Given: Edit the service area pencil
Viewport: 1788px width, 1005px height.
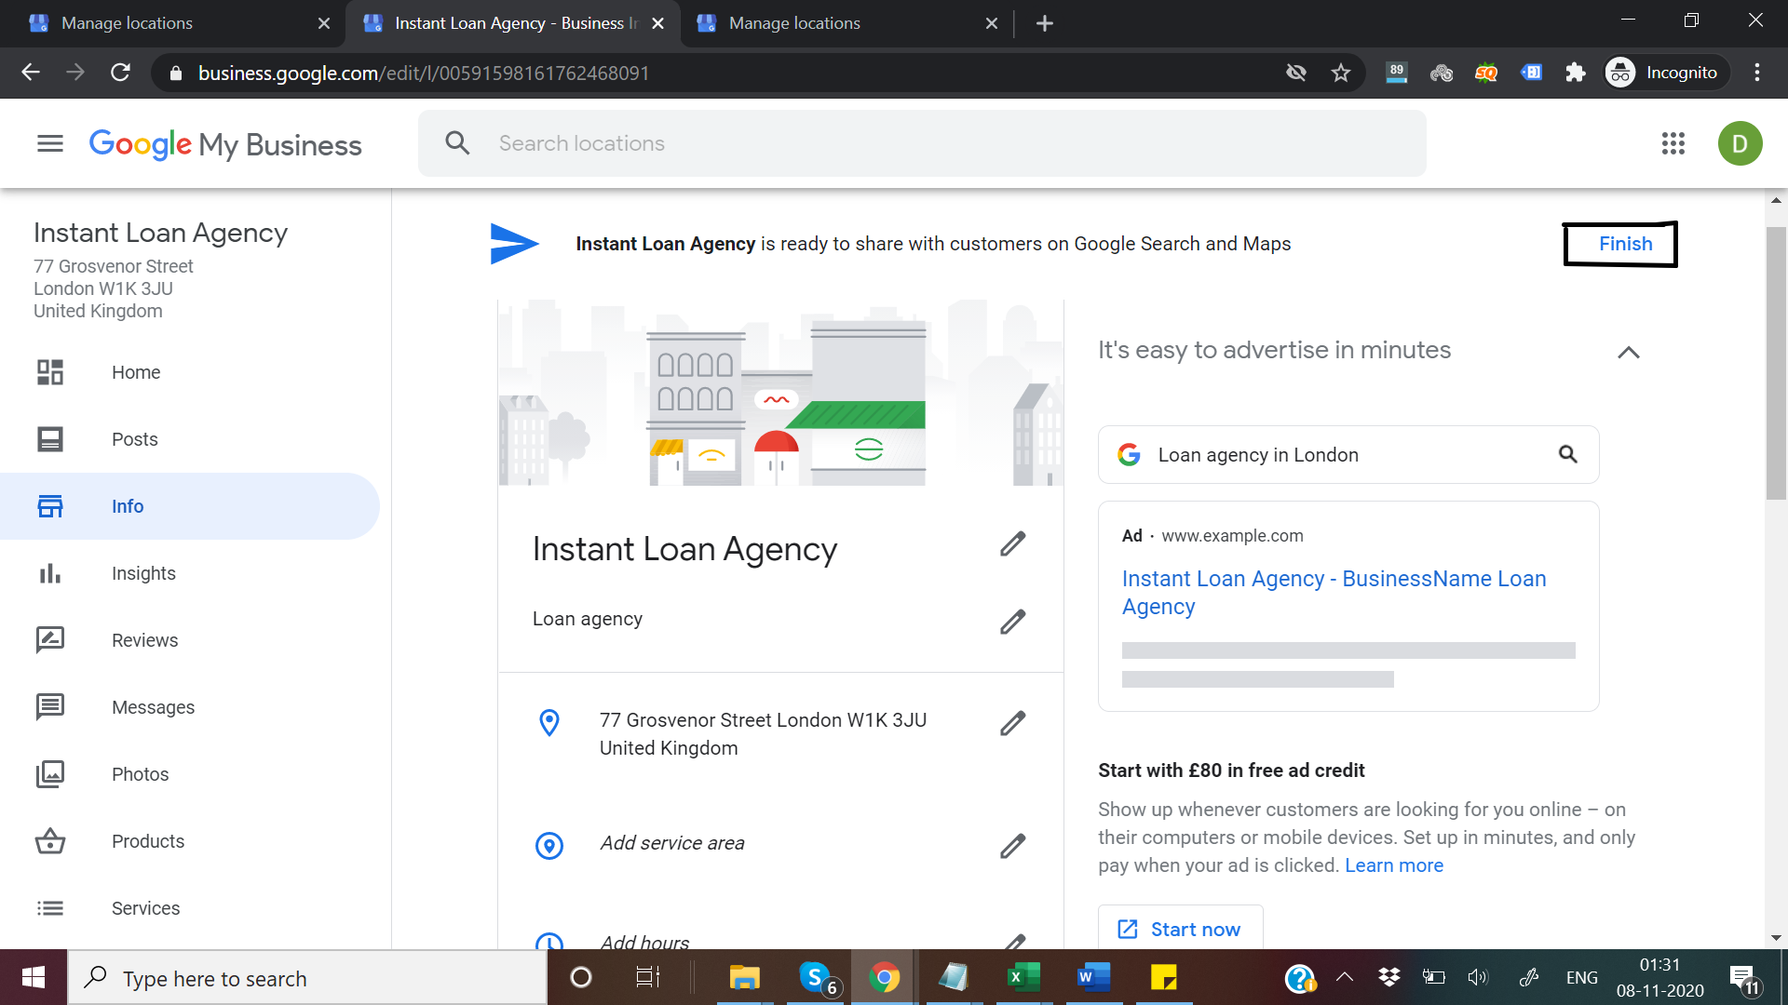Looking at the screenshot, I should (x=1013, y=846).
